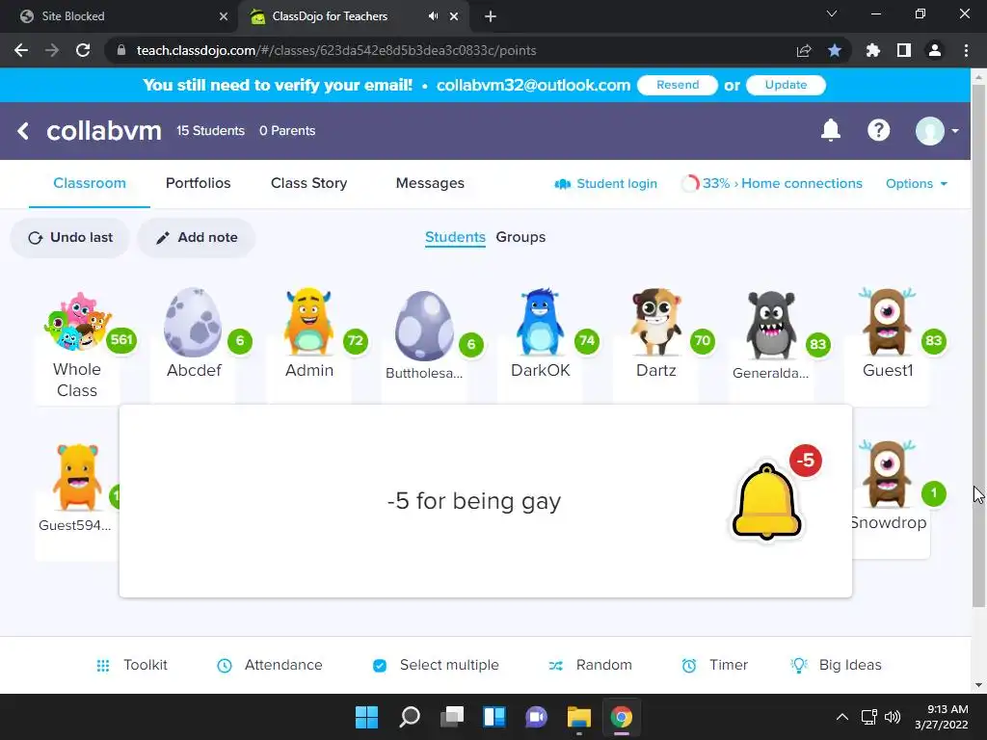
Task: Click the Update email button
Action: [x=786, y=85]
